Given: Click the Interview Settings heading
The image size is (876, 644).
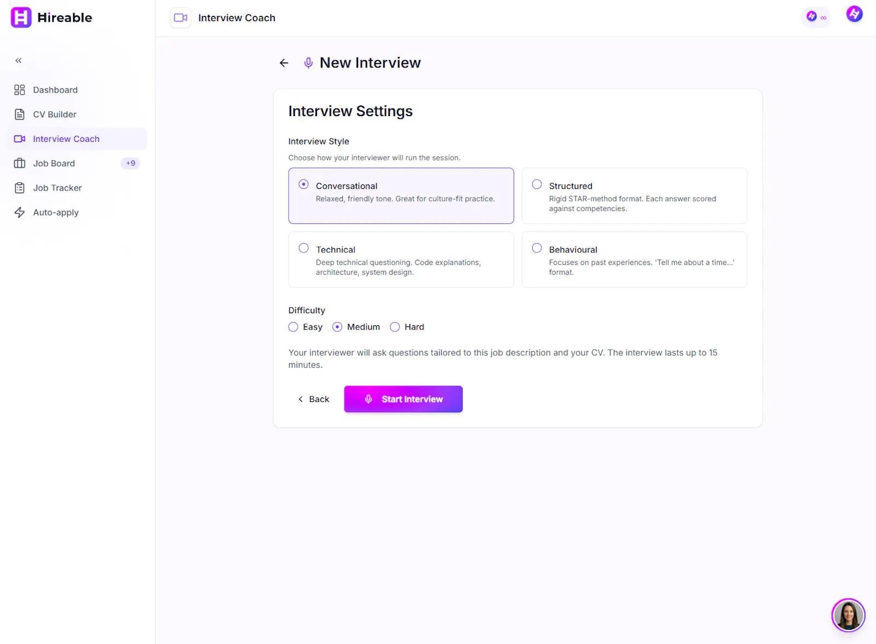Looking at the screenshot, I should tap(350, 111).
